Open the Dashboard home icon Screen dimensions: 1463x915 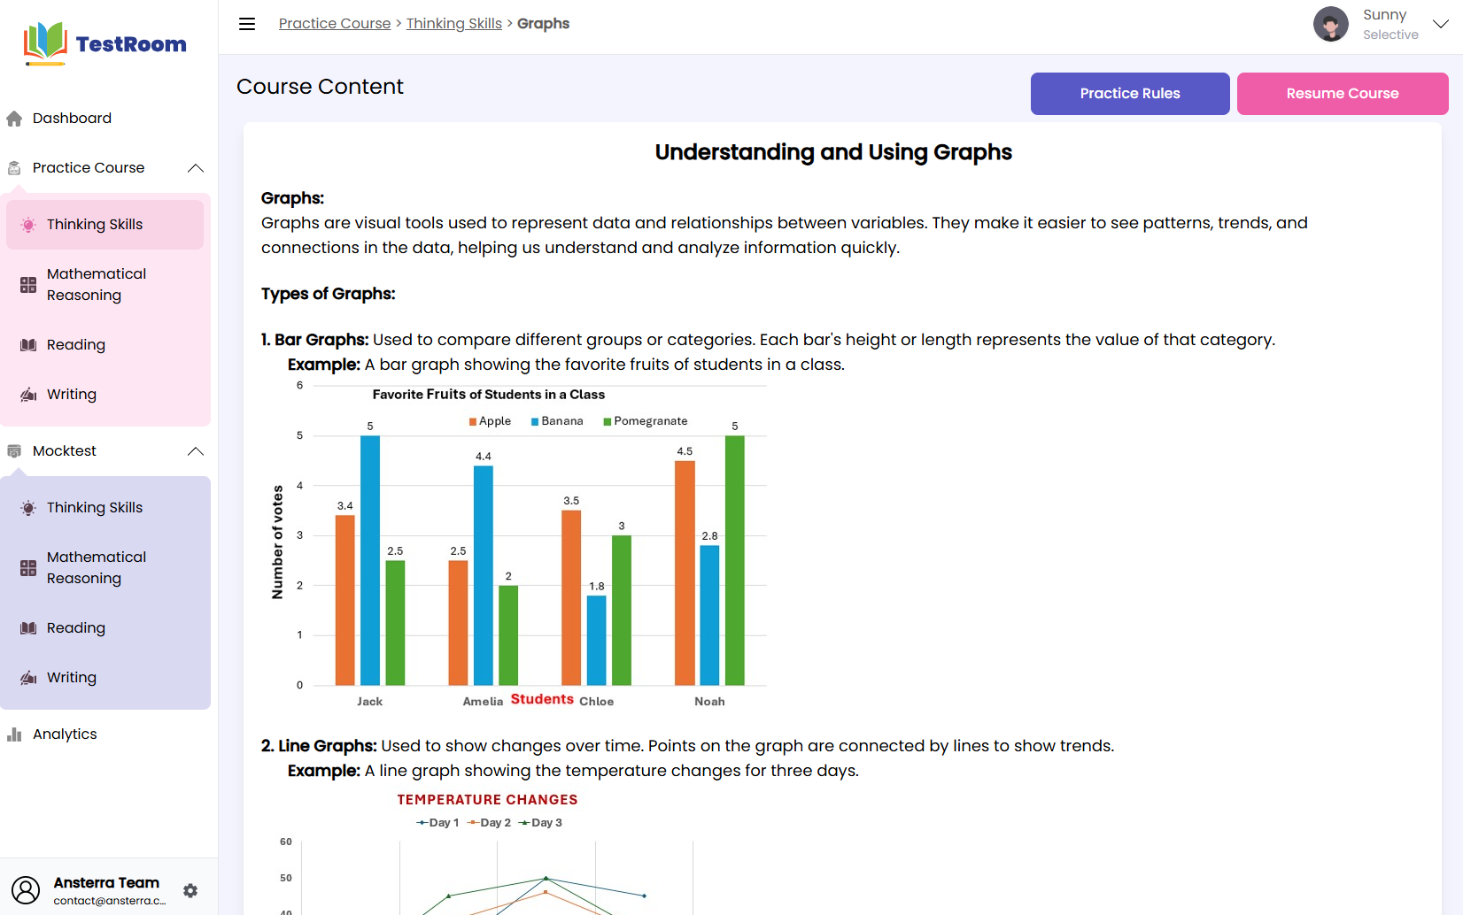(14, 119)
